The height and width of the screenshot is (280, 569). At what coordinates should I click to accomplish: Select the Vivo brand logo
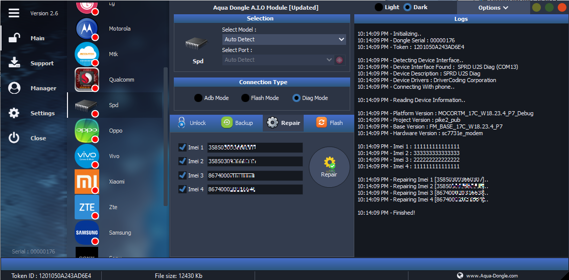87,156
